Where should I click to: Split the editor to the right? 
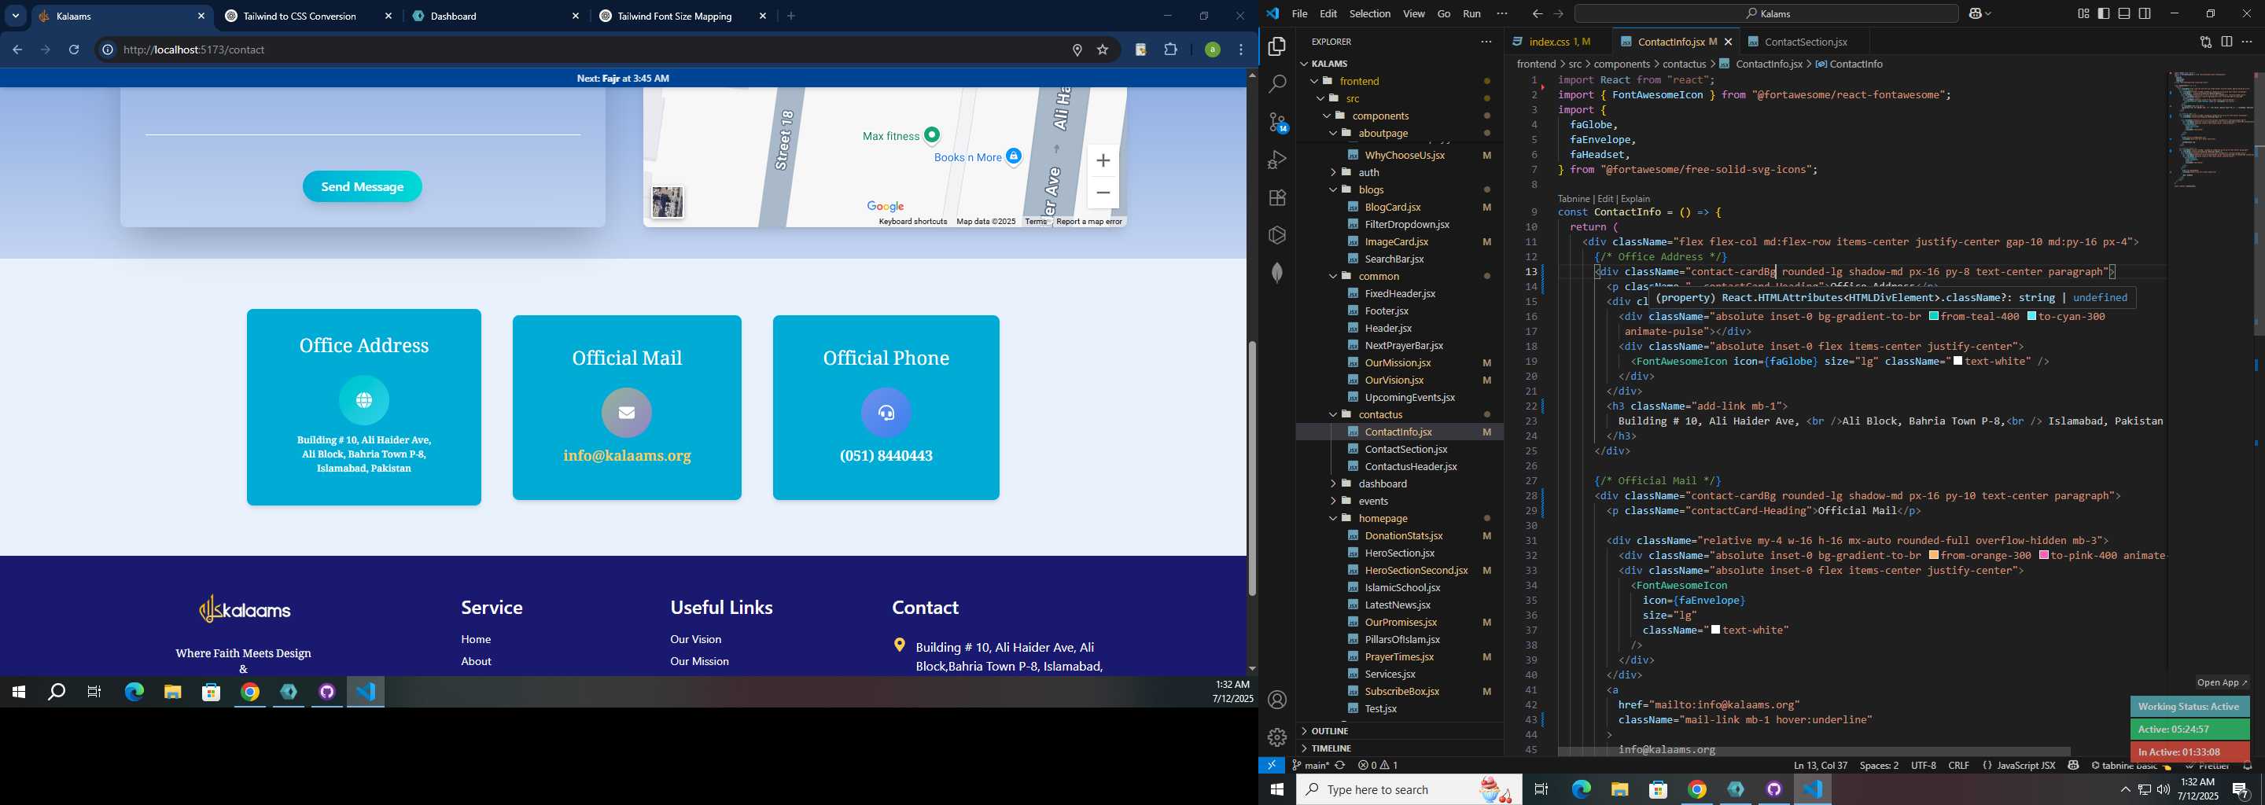tap(2226, 42)
